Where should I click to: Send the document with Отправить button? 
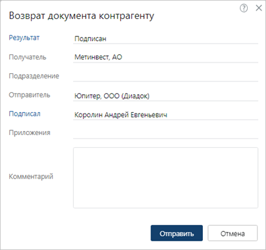(177, 233)
